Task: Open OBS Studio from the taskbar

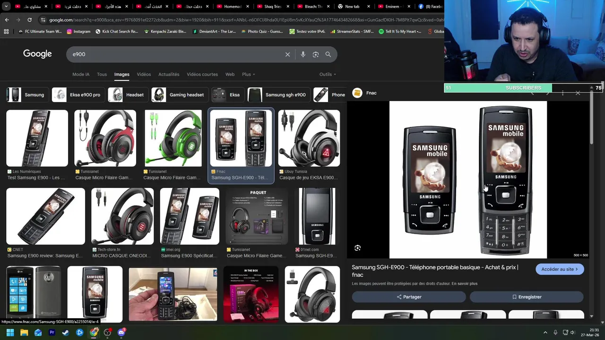Action: coord(107,332)
